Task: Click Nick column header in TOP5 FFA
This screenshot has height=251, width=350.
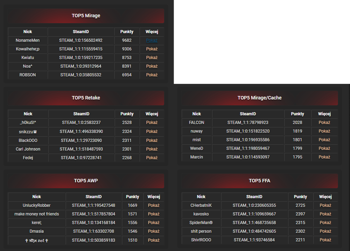Action: coord(201,197)
